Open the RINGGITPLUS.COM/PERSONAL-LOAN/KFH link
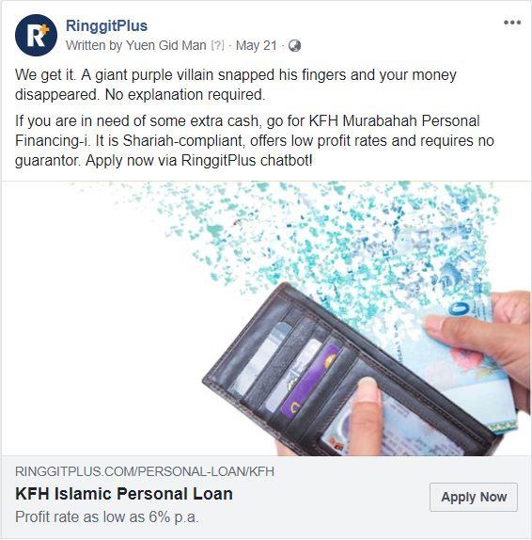 145,471
